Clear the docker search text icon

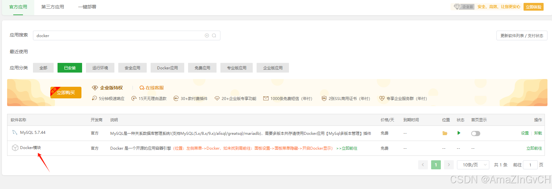coord(207,35)
